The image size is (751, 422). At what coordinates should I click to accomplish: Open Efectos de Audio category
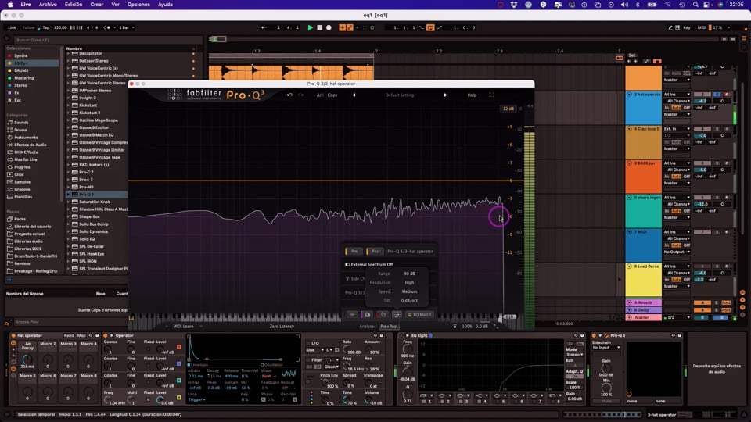[31, 145]
